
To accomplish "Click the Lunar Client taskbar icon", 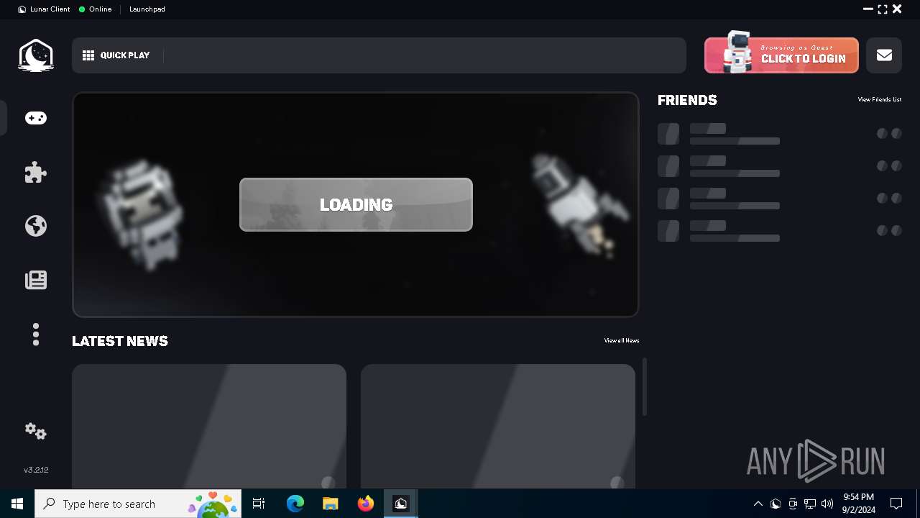I will click(401, 504).
